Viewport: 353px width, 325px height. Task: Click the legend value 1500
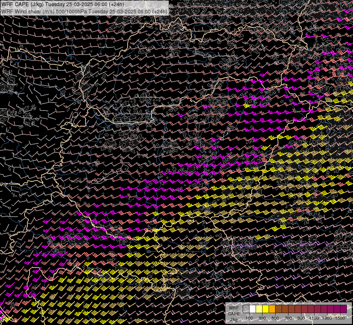point(340,318)
